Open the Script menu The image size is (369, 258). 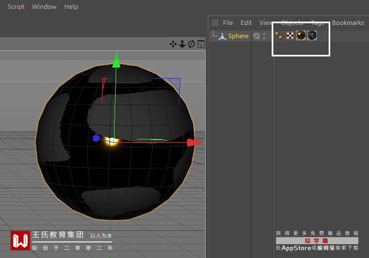[x=16, y=7]
